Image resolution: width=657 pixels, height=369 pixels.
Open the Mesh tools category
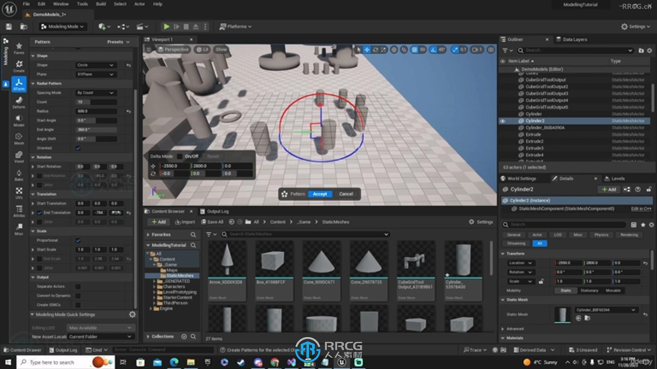[x=19, y=139]
